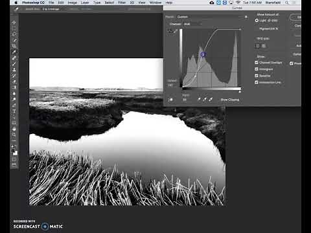Toggle Quick Mask mode icon
Viewport: 311px width, 233px height.
pos(14,159)
